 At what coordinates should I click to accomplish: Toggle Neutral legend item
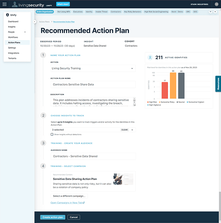(x=180, y=102)
